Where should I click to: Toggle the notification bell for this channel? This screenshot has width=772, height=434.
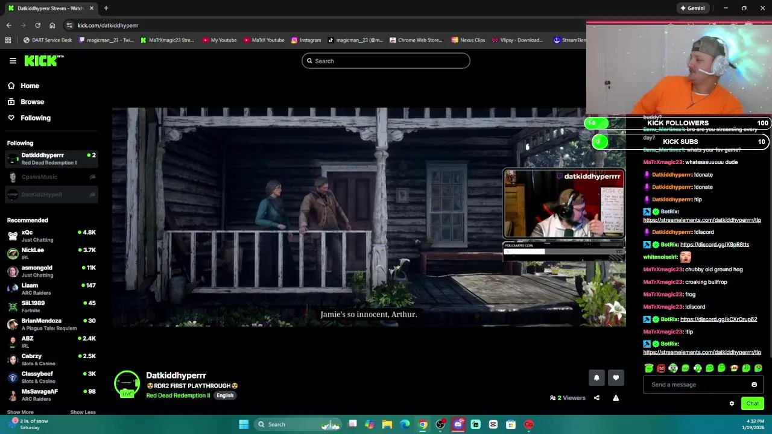596,378
